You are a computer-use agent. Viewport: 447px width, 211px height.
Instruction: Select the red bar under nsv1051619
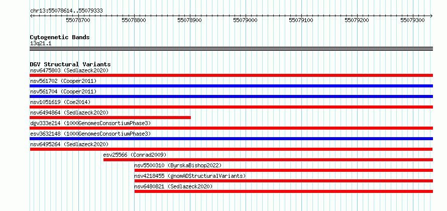tap(232, 107)
